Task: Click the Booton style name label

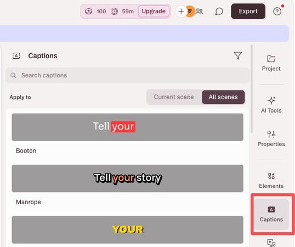Action: (x=26, y=151)
